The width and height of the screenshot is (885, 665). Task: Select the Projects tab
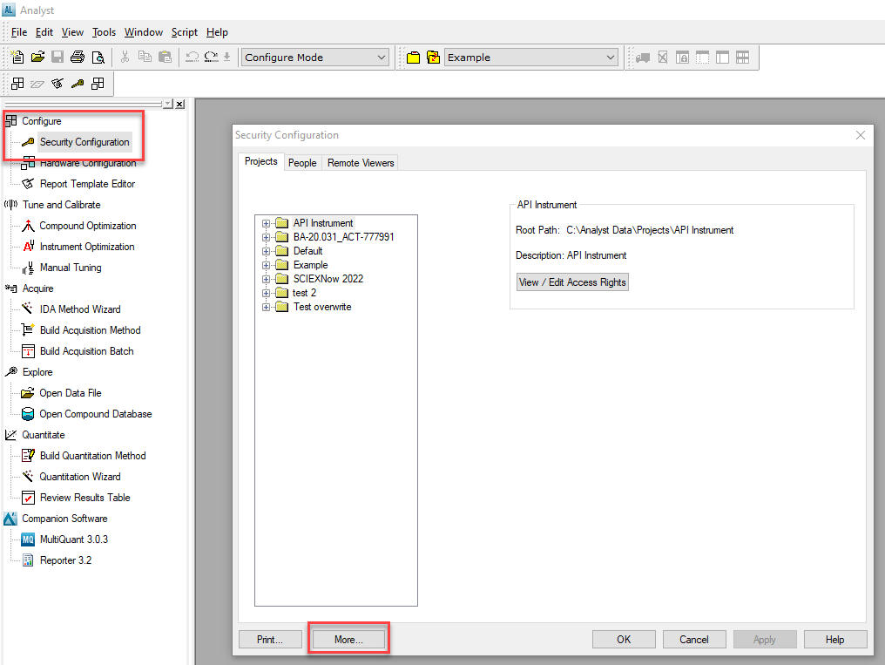click(x=260, y=161)
